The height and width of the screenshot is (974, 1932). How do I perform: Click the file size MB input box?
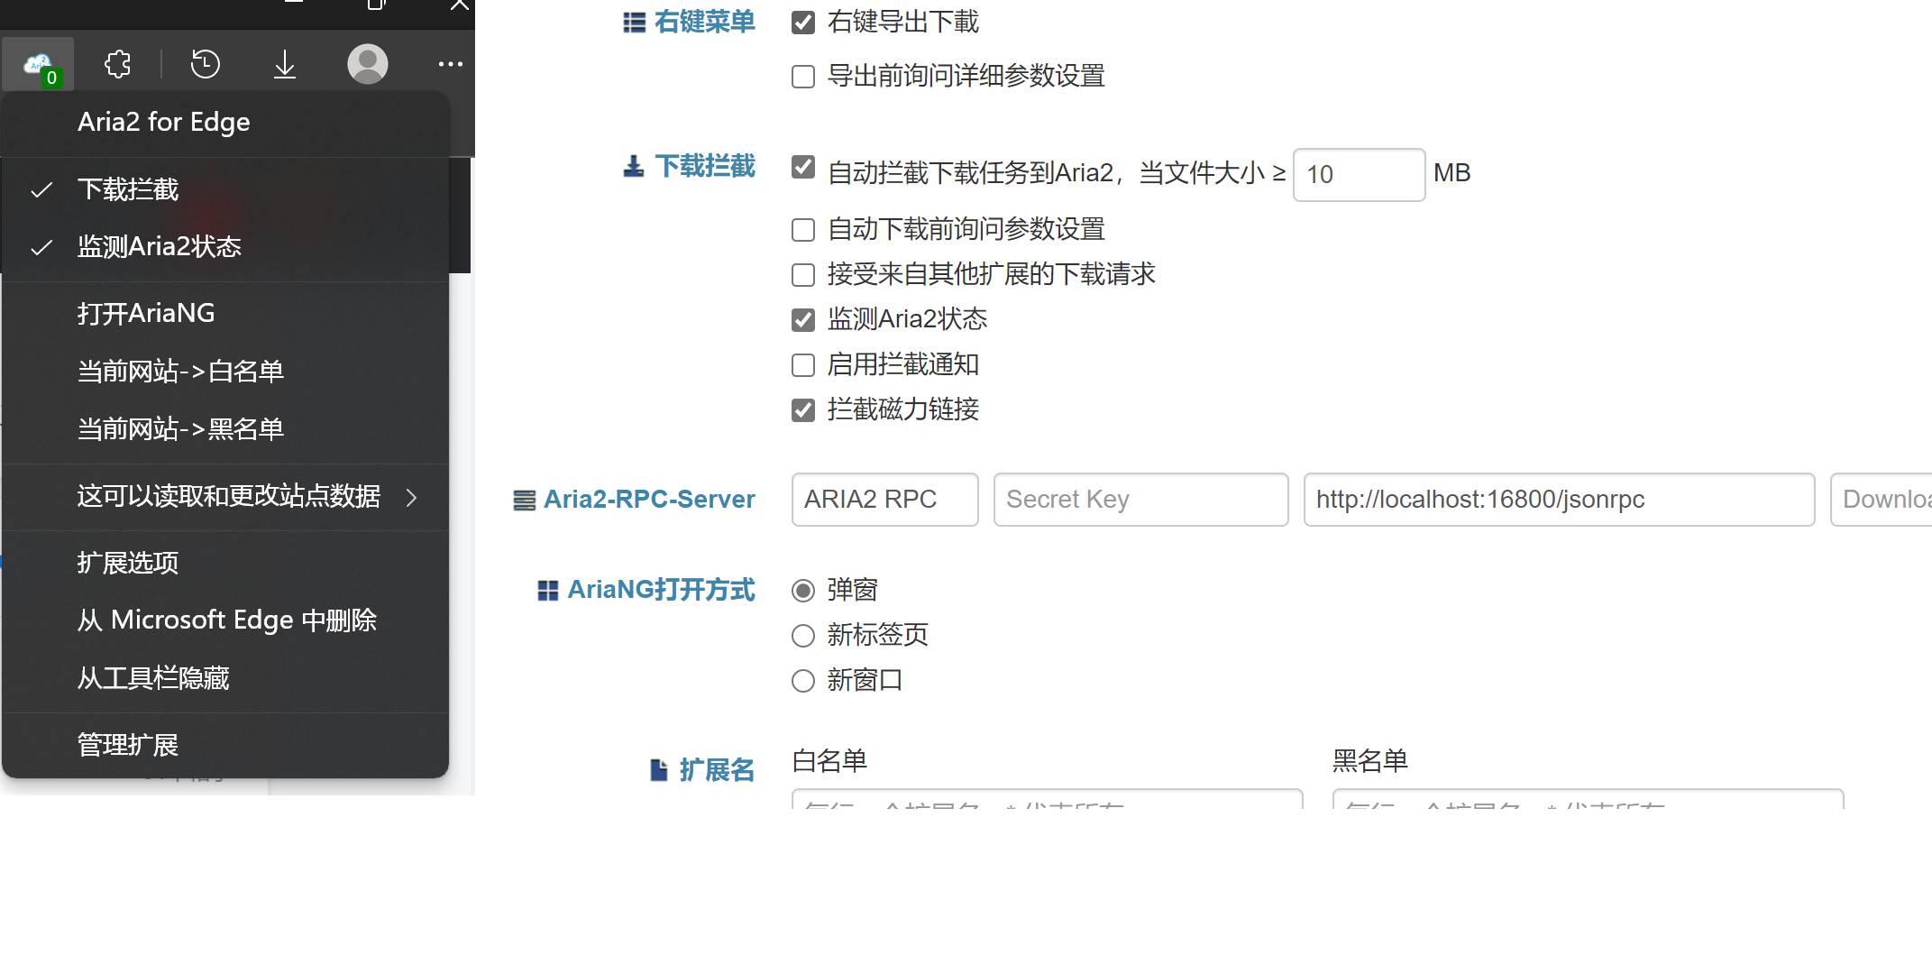1358,174
